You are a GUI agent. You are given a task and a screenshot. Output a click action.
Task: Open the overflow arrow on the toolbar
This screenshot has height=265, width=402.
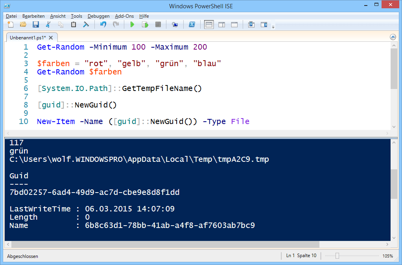click(x=273, y=26)
